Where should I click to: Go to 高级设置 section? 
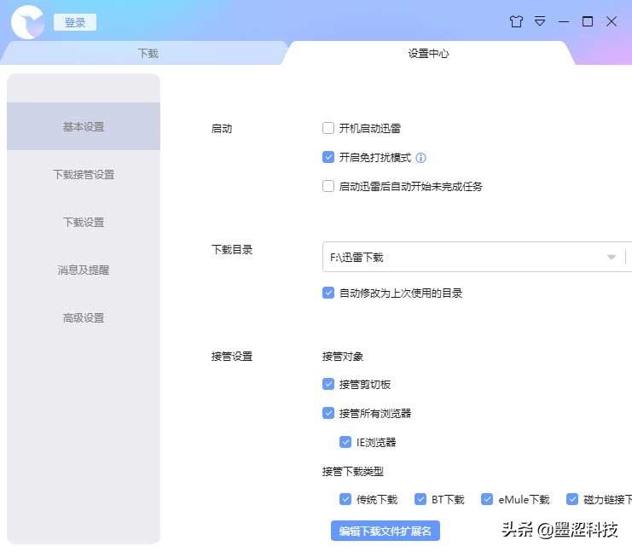84,318
